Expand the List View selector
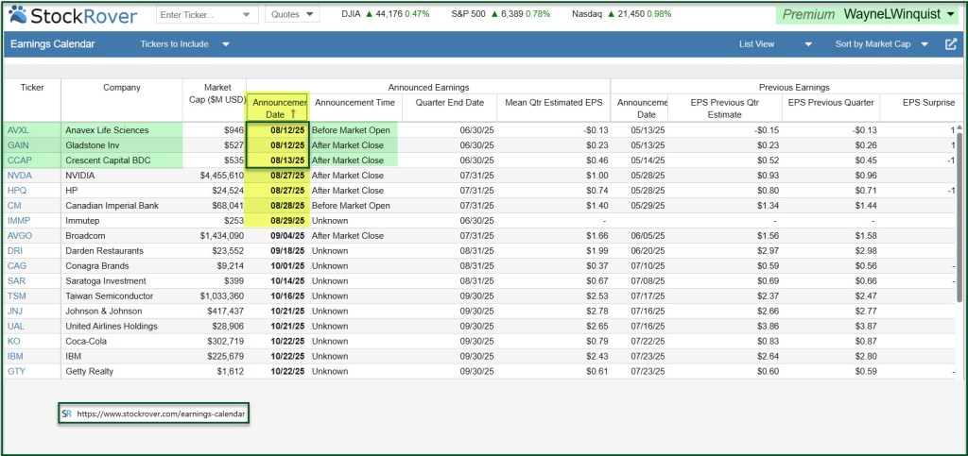 click(775, 44)
